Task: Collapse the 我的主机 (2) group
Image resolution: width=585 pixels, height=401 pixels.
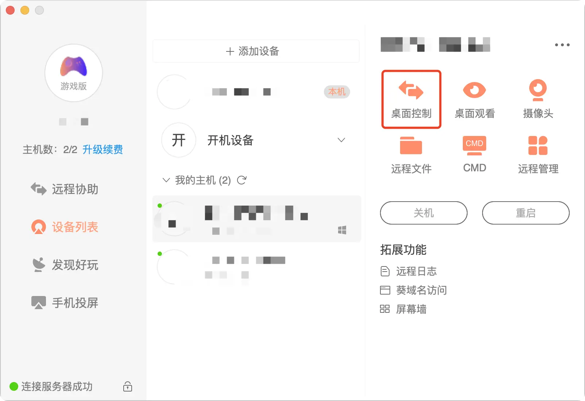Action: click(166, 180)
